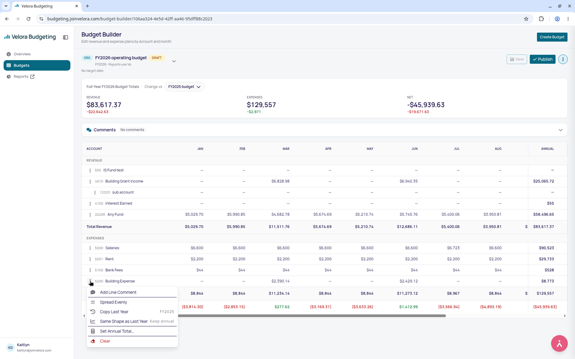Open row menu for Rent

point(90,259)
